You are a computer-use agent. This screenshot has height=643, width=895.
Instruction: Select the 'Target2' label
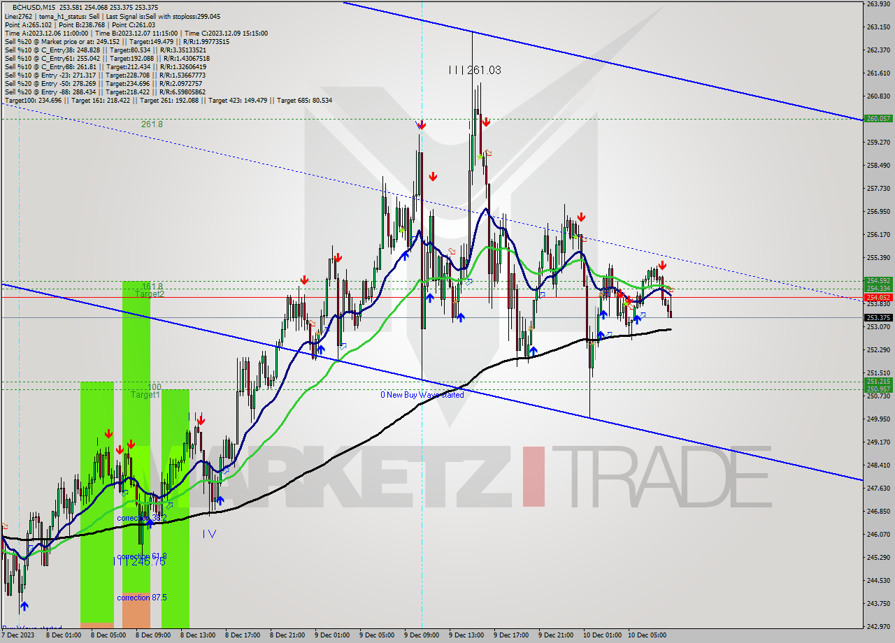coord(150,294)
